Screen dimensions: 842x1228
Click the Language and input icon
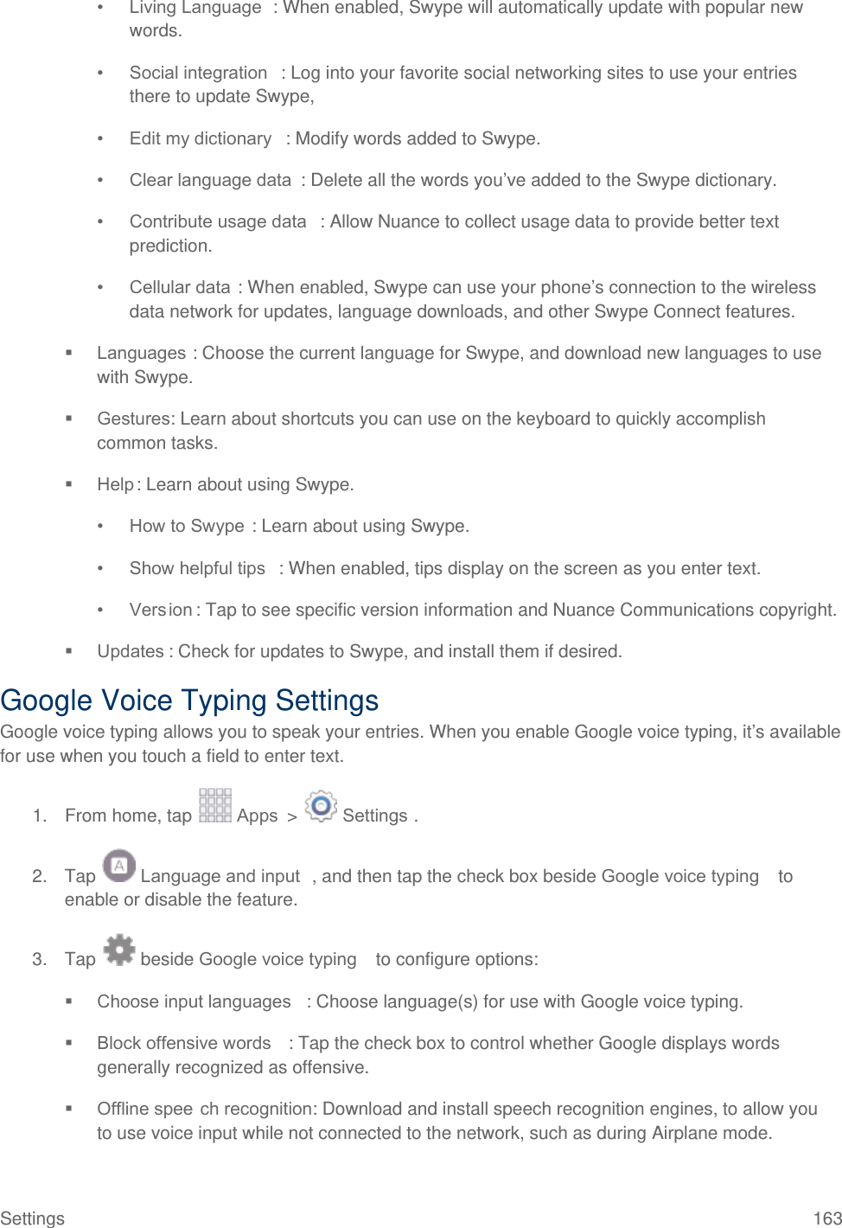click(x=119, y=866)
